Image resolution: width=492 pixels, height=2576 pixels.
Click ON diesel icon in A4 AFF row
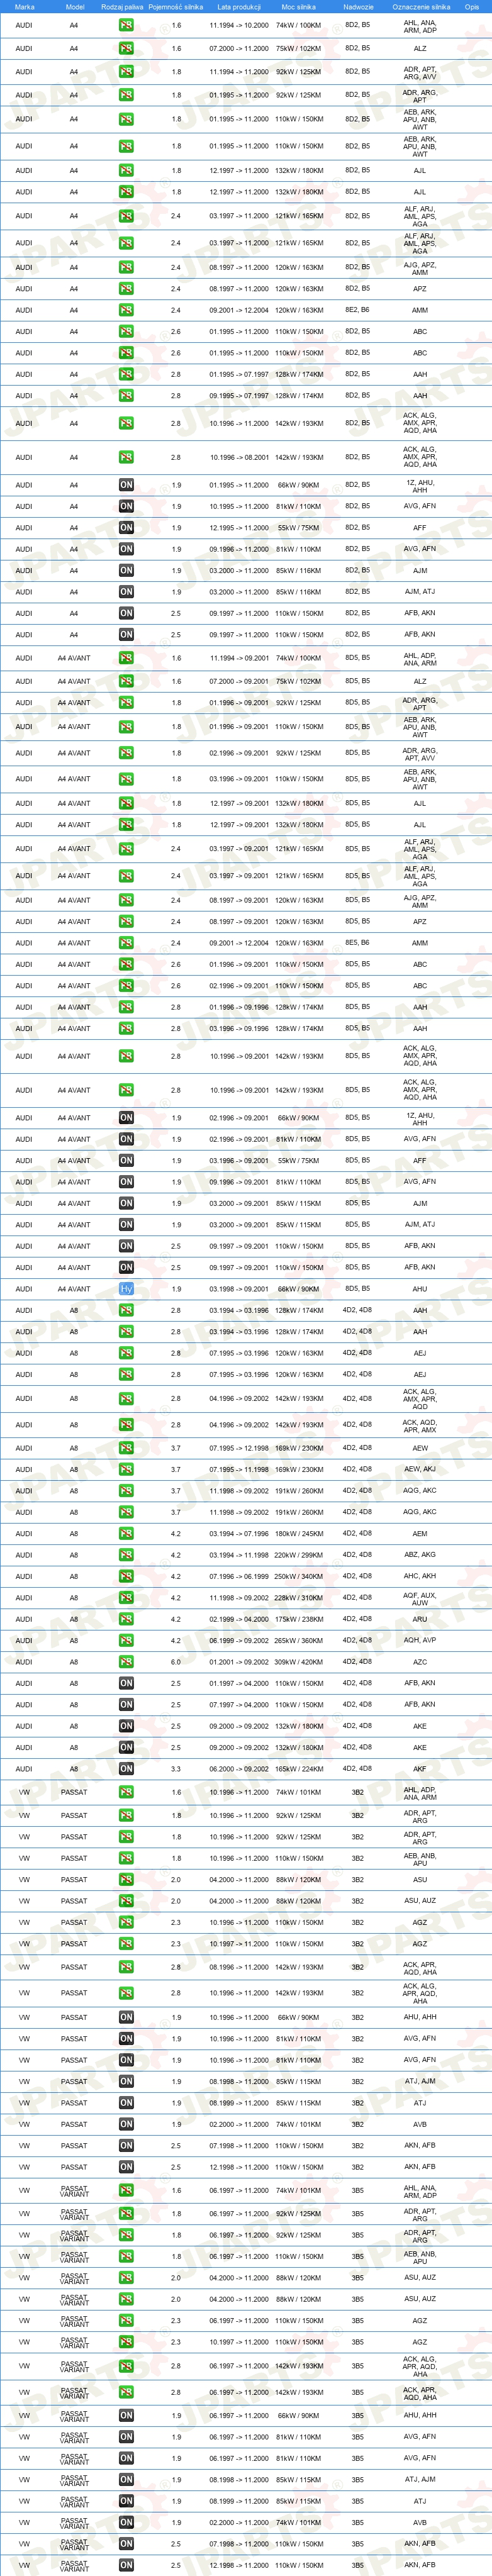pyautogui.click(x=126, y=528)
